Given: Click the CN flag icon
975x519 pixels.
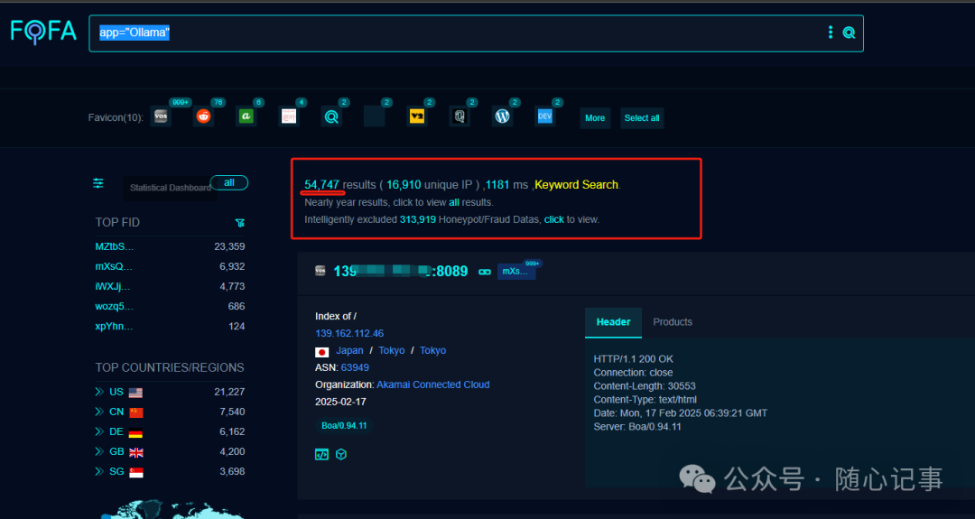Looking at the screenshot, I should tap(135, 412).
